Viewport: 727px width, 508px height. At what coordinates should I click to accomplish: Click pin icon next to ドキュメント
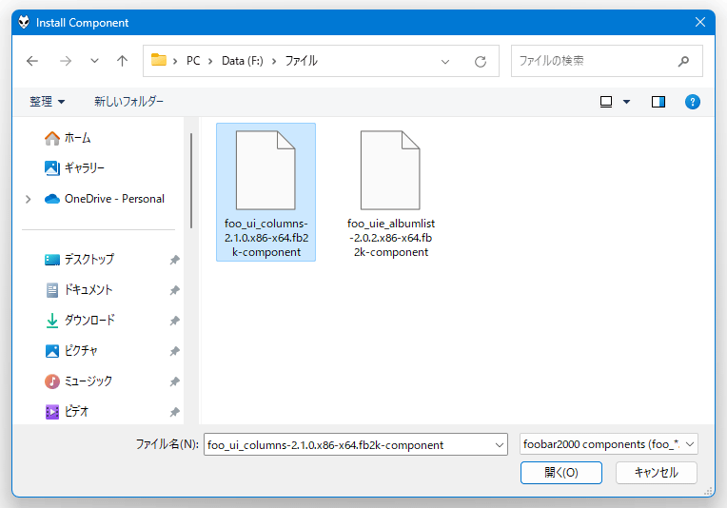(174, 290)
